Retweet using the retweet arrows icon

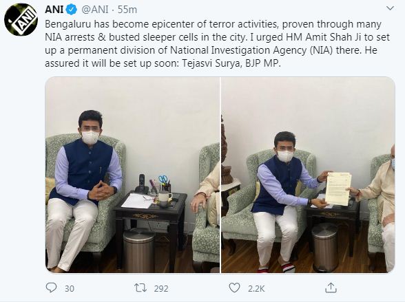click(141, 288)
